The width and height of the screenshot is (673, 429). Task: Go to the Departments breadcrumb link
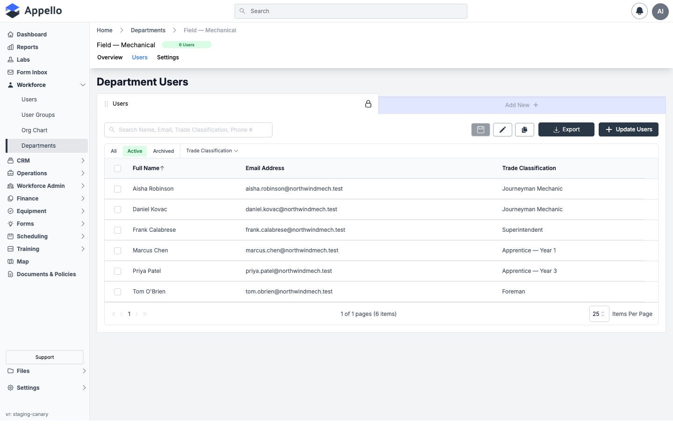[148, 30]
